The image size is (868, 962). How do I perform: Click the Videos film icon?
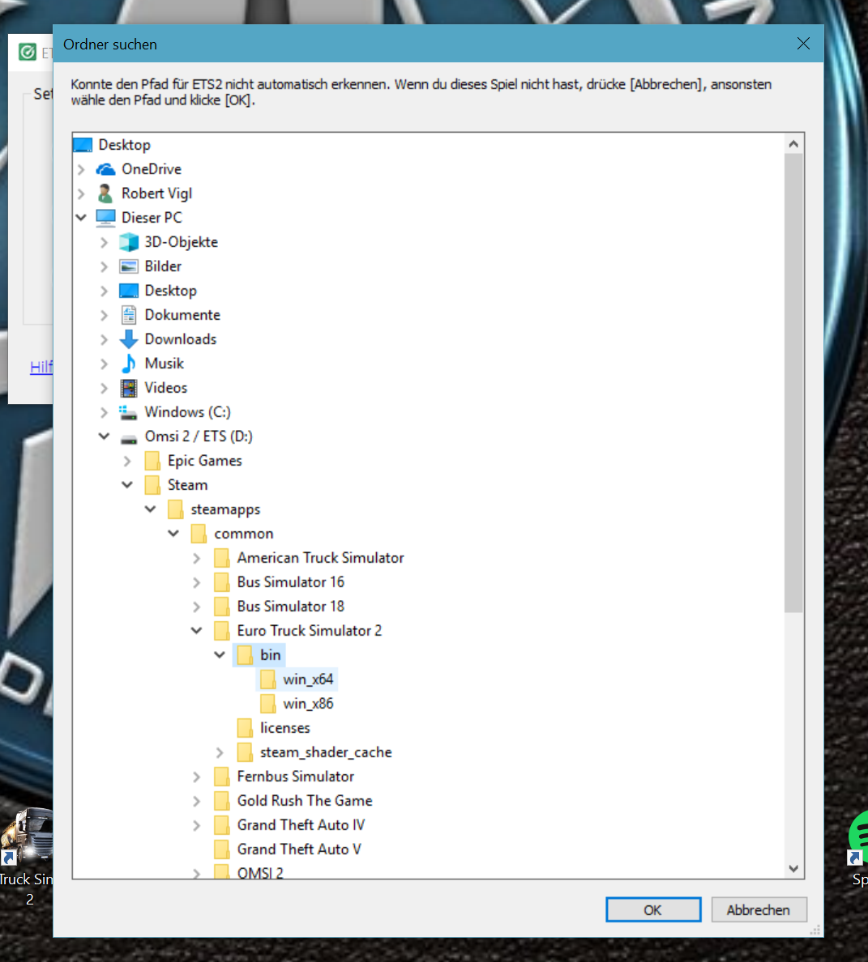[x=129, y=388]
